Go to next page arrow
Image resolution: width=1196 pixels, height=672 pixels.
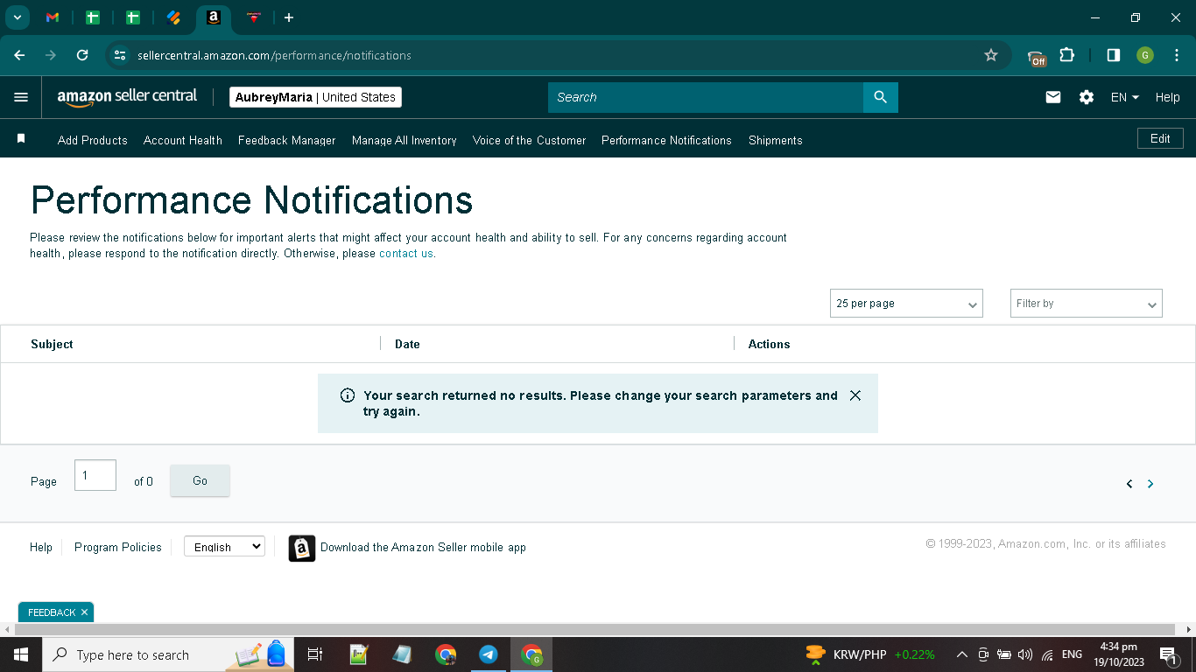tap(1150, 484)
